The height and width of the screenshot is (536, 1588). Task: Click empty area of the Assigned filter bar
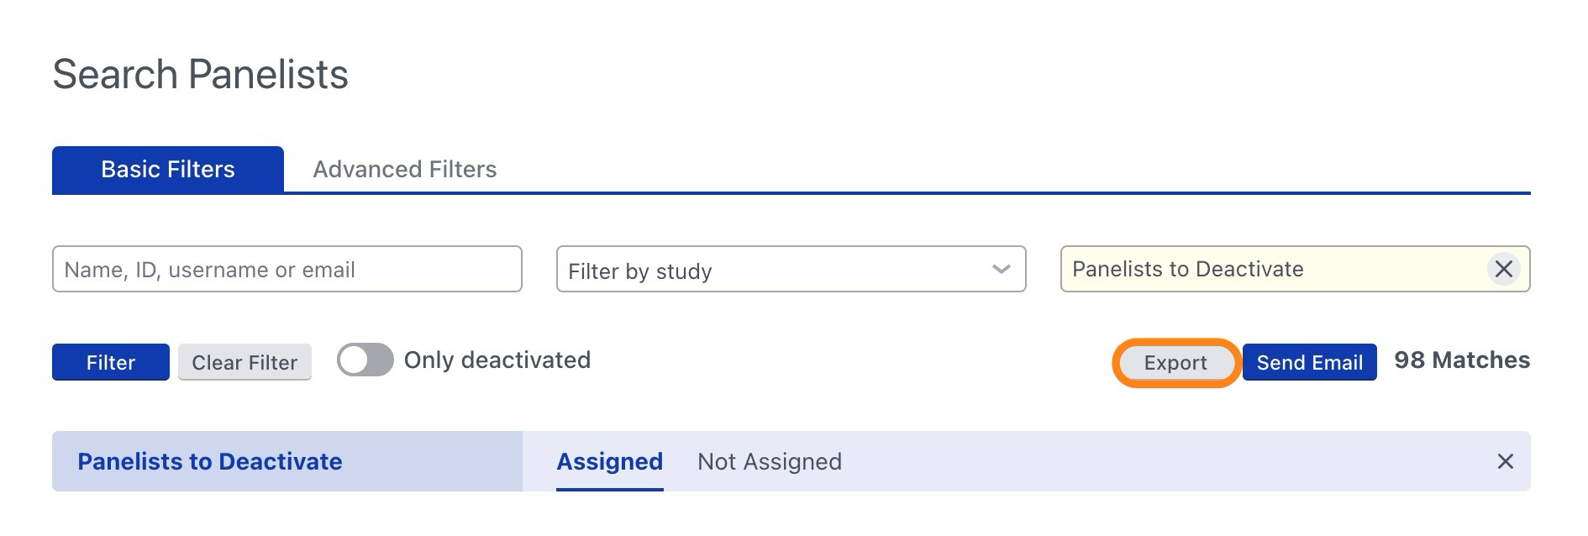[x=1159, y=461]
